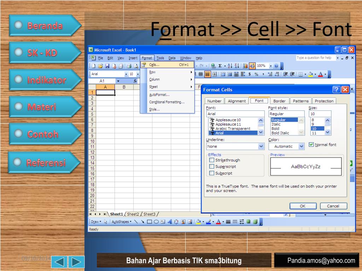362x271 pixels.
Task: Select Arabic Transparent in the font list
Action: pos(233,128)
